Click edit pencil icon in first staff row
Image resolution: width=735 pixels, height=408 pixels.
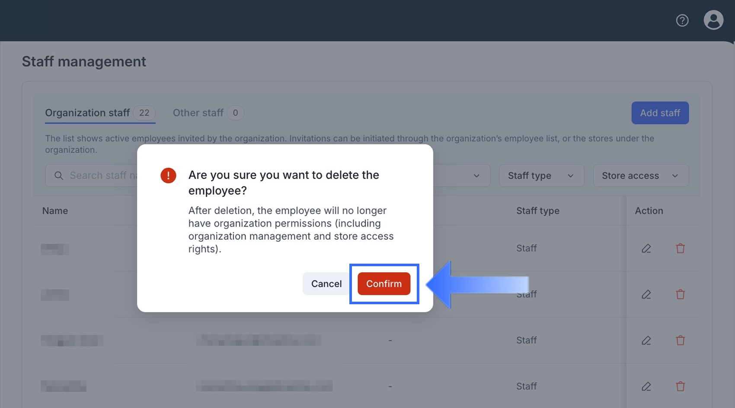pos(646,249)
